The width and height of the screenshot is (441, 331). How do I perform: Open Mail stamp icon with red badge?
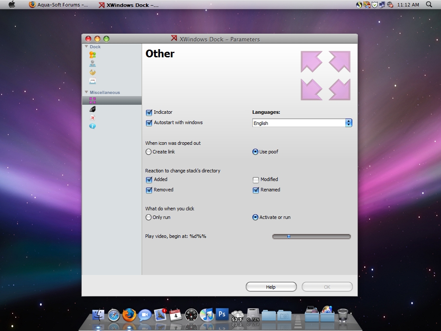pyautogui.click(x=160, y=315)
